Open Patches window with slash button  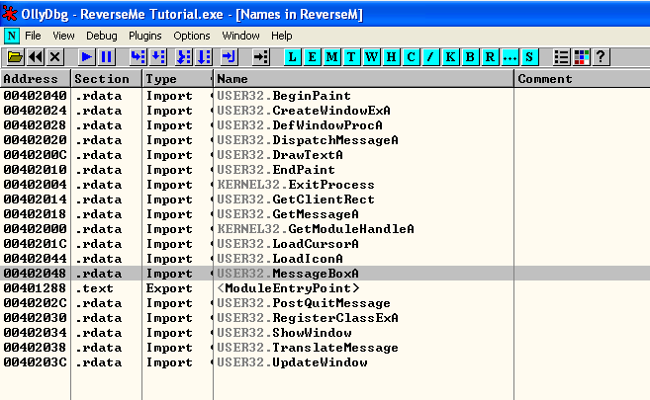tap(431, 56)
